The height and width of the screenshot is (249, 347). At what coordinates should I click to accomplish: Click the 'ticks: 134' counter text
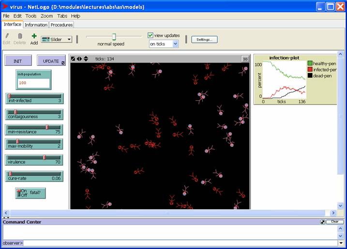(x=105, y=59)
